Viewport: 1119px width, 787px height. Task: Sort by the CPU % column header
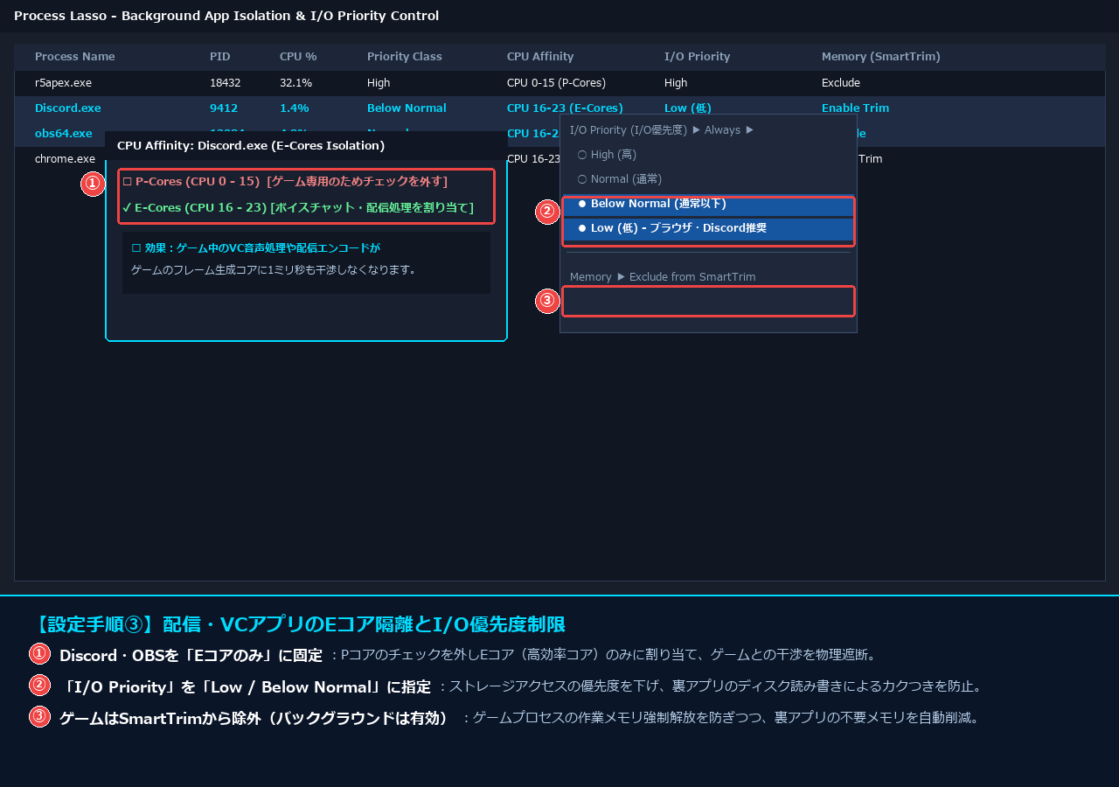[298, 57]
